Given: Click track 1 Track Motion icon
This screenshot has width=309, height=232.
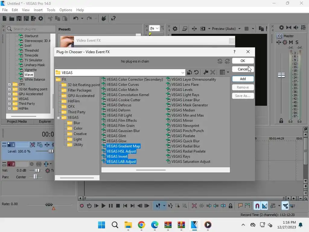Looking at the screenshot, I should tap(47, 145).
